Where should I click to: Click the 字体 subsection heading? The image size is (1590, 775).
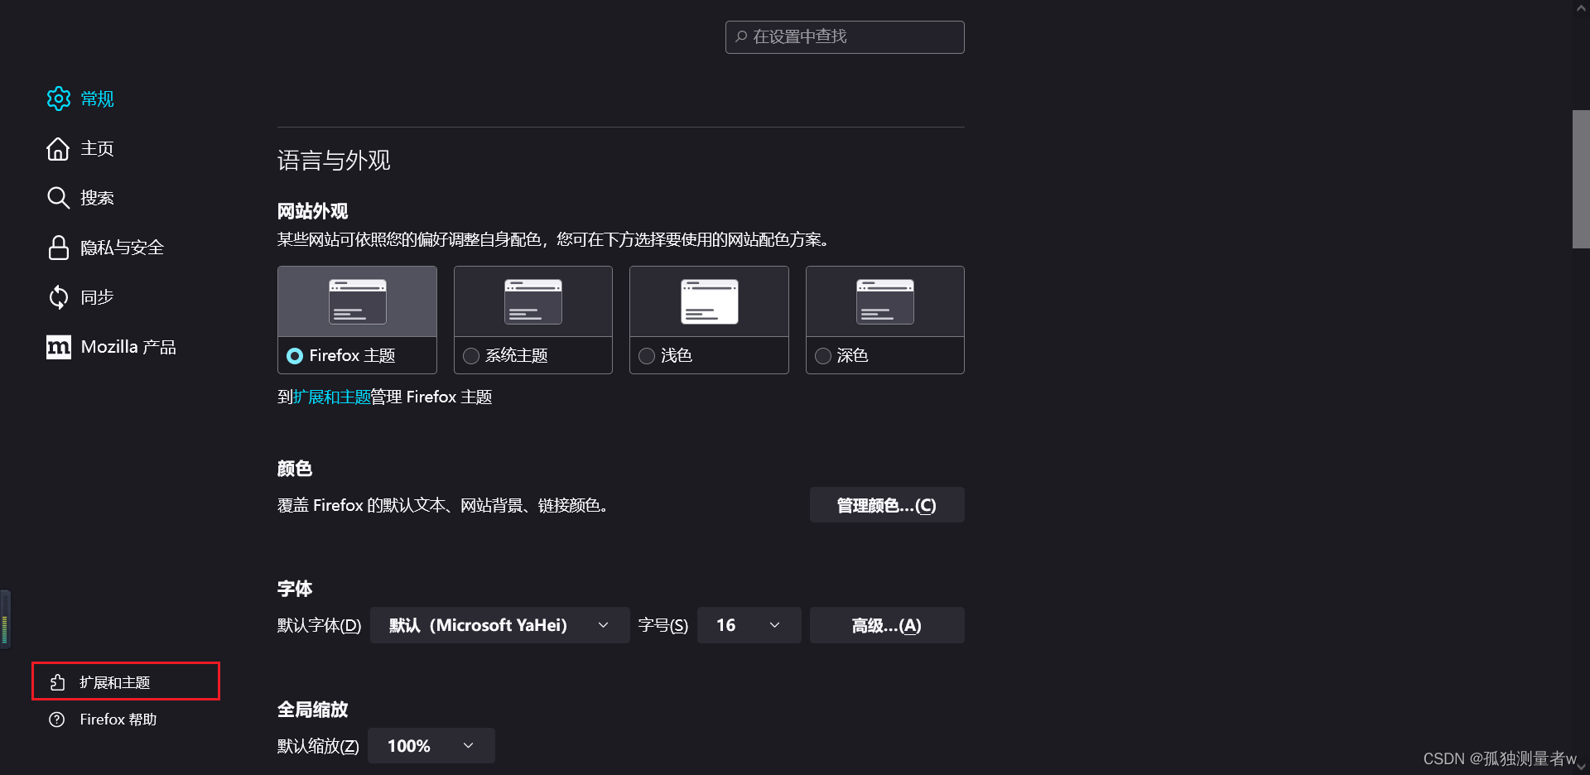[x=294, y=589]
